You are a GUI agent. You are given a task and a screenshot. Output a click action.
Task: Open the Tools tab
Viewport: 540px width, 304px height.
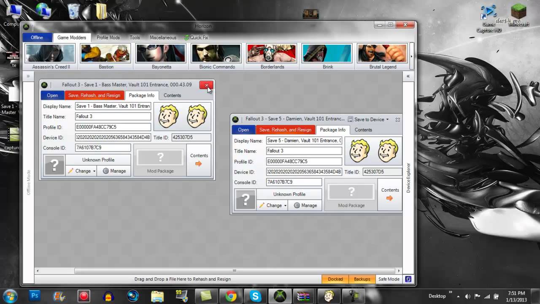coord(135,38)
